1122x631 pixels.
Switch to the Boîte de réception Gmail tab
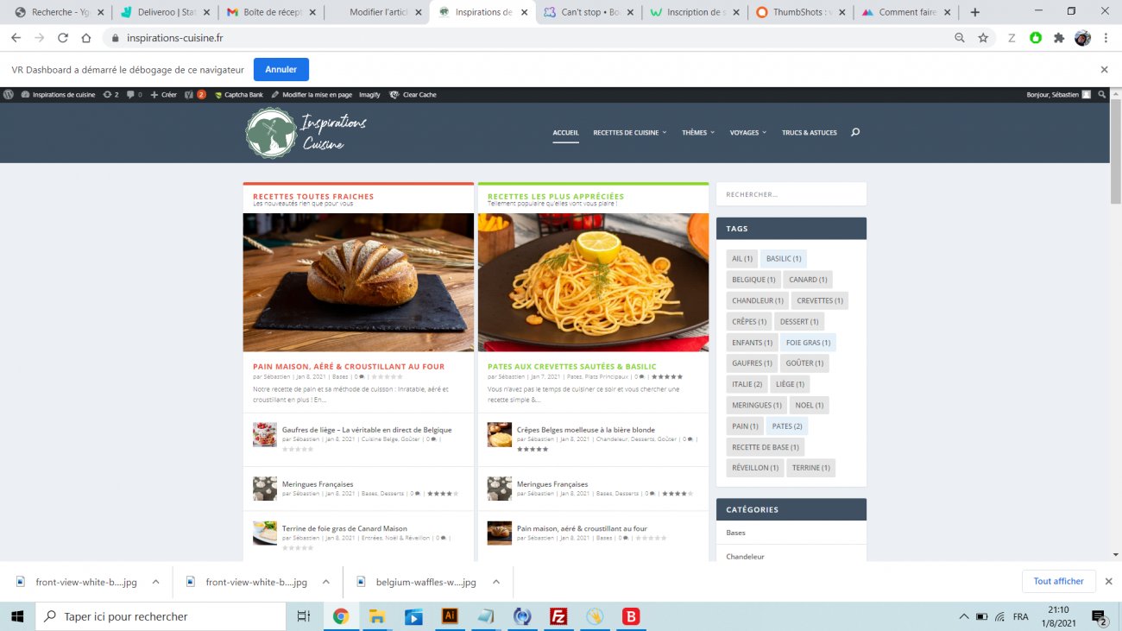point(269,12)
